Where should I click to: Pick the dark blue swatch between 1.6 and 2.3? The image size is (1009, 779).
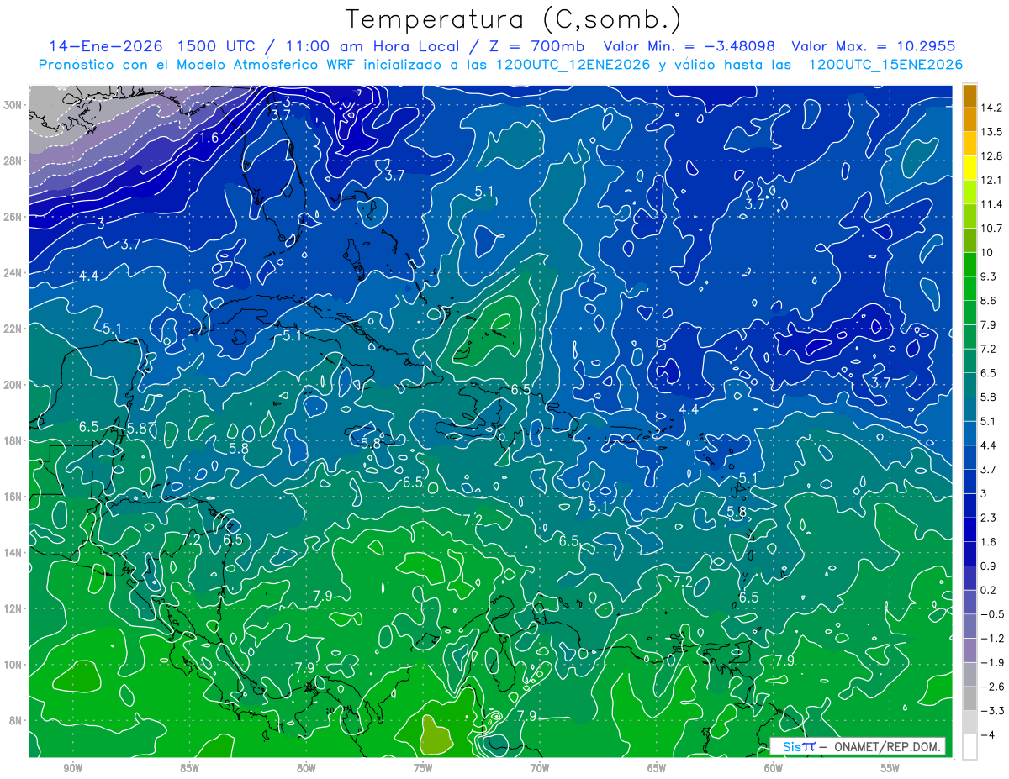click(x=969, y=530)
